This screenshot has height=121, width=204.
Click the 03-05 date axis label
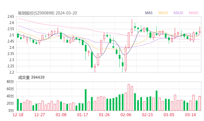click(169, 115)
